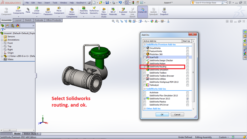The width and height of the screenshot is (247, 139).
Task: Collapse the SolidWorks Add-ins group
Action: (x=145, y=89)
